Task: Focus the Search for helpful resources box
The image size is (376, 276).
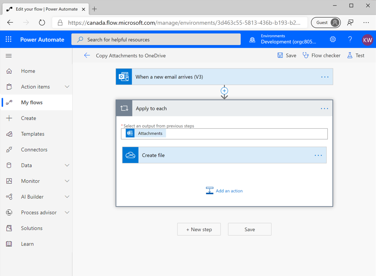Action: click(156, 39)
